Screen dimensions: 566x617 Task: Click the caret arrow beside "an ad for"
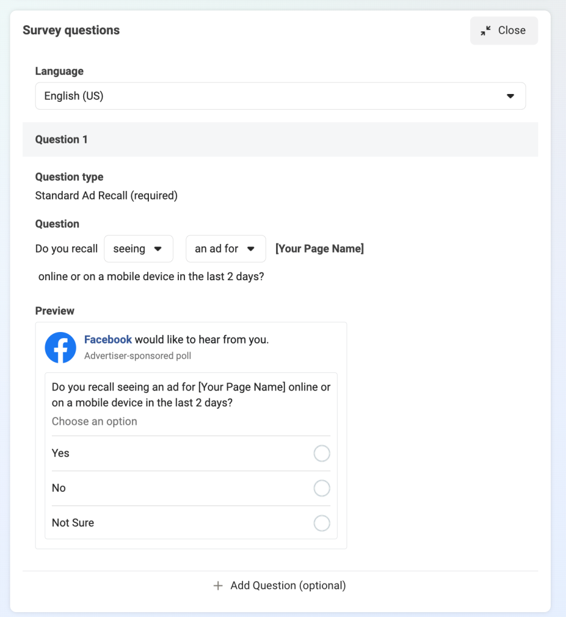click(251, 249)
